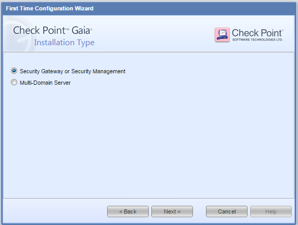The image size is (298, 225).
Task: Click the 'Software Technologies Ltd.' tagline text
Action: click(x=257, y=39)
